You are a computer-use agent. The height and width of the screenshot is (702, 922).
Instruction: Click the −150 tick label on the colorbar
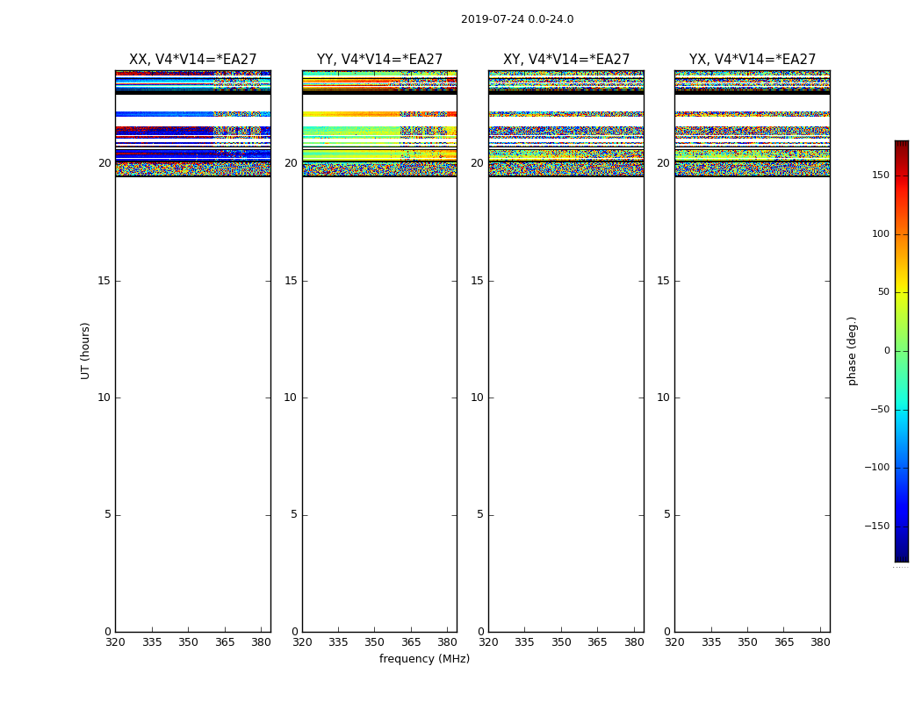876,526
